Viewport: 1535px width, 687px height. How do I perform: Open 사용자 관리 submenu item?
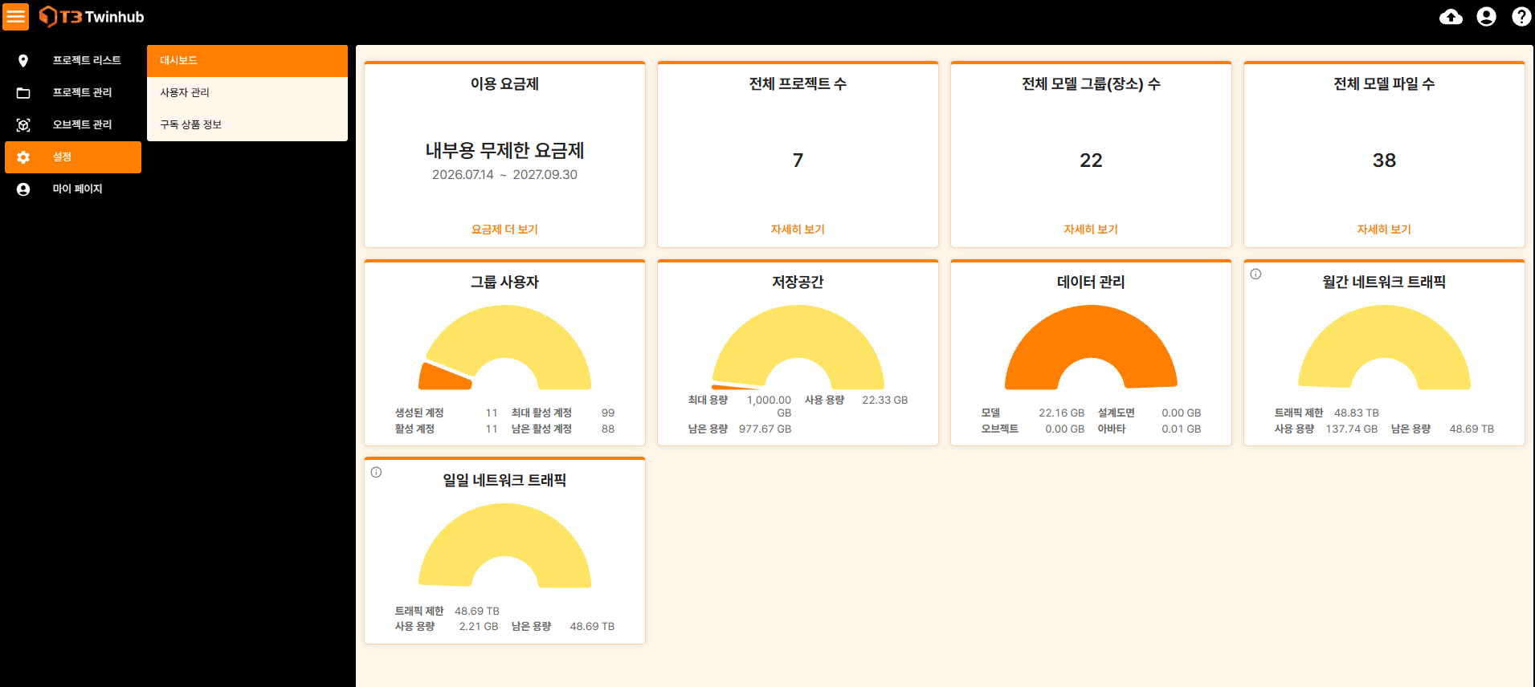[247, 93]
